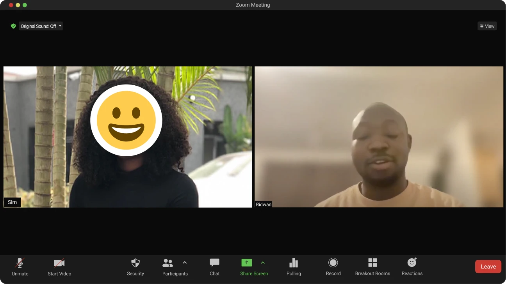This screenshot has height=284, width=506.
Task: Start Video with the camera icon
Action: (59, 267)
